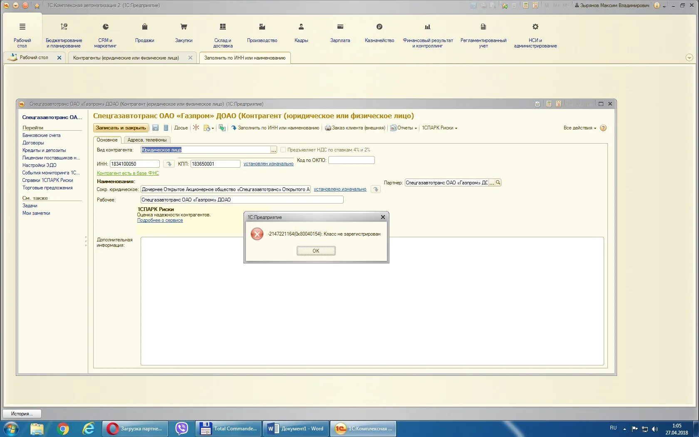The width and height of the screenshot is (699, 437).
Task: Expand the round arrow at the tab bar end
Action: click(x=689, y=57)
